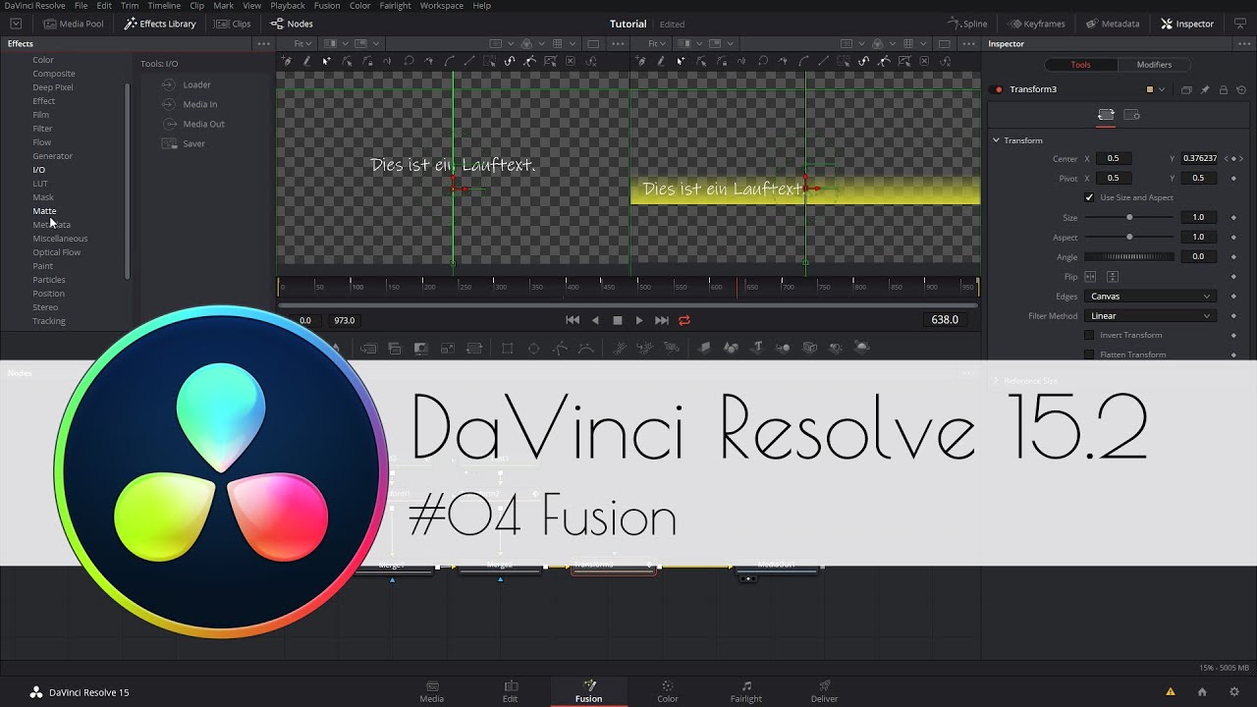Add an Ellipse mask tool

(533, 348)
